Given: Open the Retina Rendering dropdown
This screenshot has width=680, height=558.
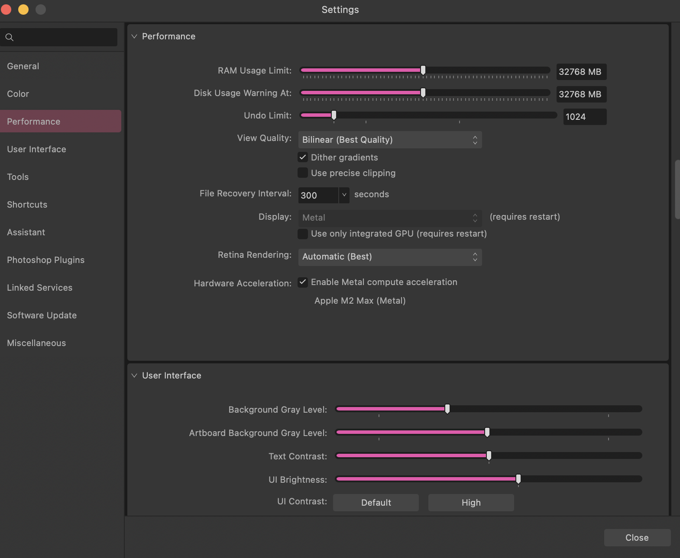Looking at the screenshot, I should coord(390,257).
